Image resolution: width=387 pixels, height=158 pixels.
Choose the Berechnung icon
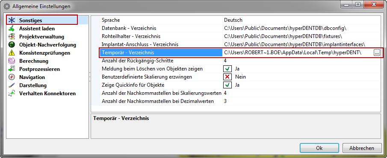(12, 61)
